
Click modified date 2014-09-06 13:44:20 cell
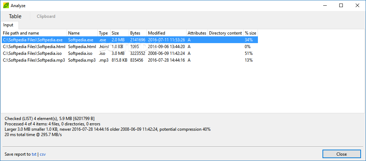click(x=167, y=47)
